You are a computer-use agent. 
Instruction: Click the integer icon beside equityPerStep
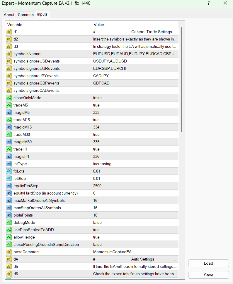coord(9,186)
